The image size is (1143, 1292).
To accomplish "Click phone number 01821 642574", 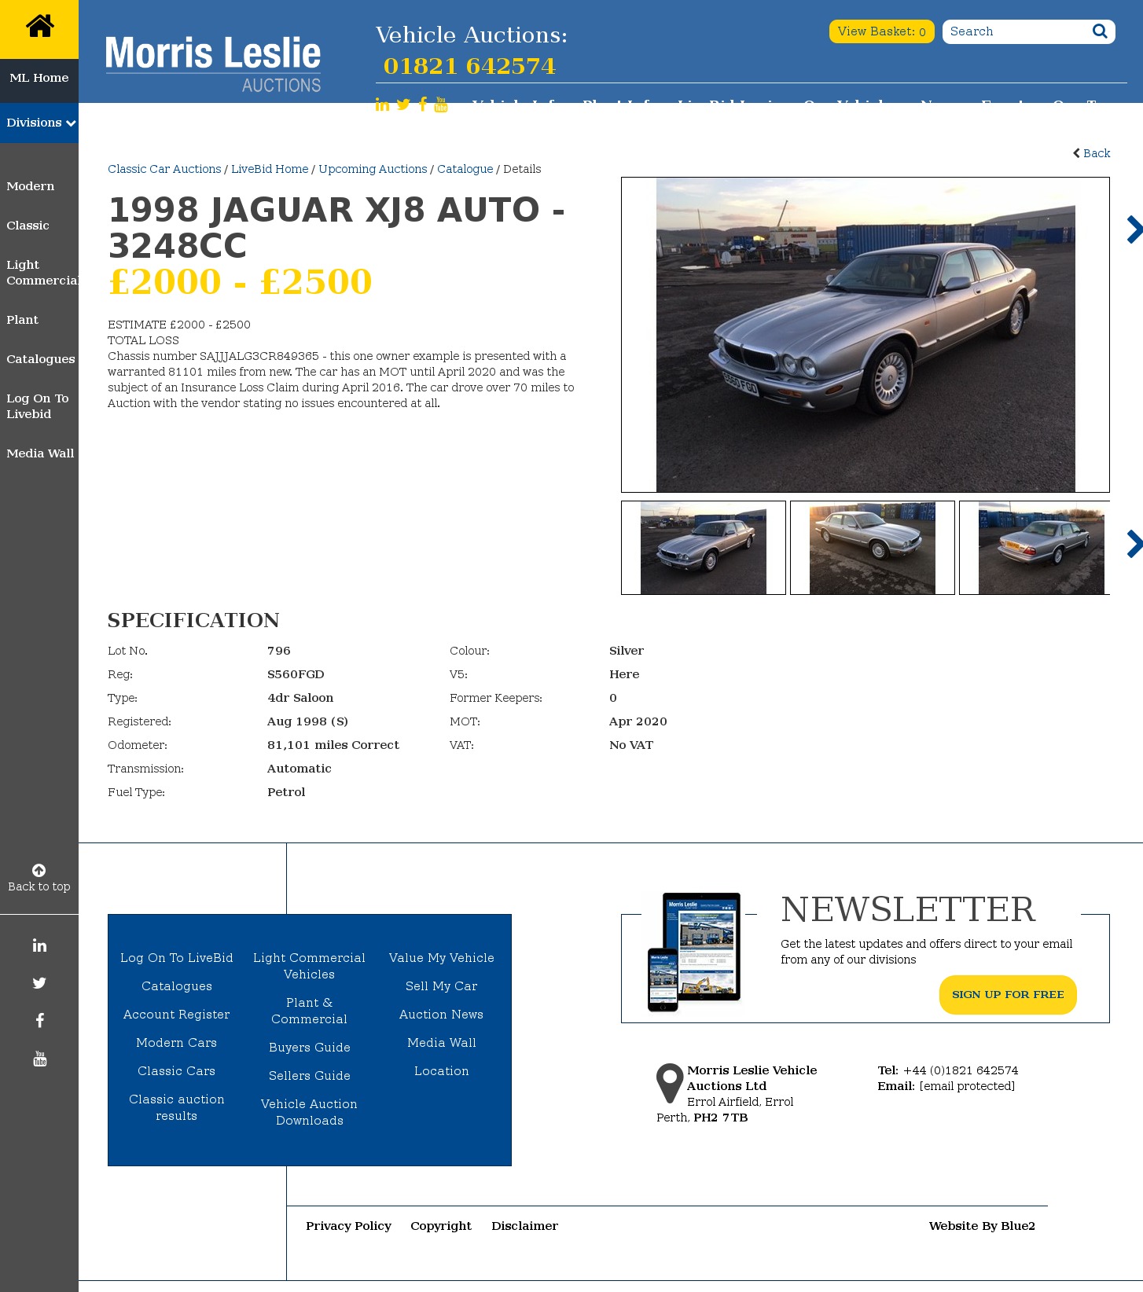I will point(469,66).
